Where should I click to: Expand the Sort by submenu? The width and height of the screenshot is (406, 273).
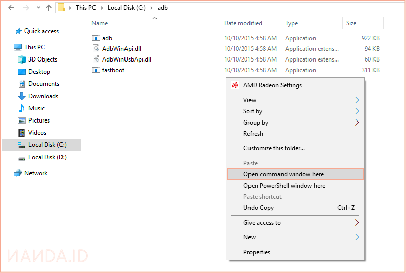click(x=357, y=111)
